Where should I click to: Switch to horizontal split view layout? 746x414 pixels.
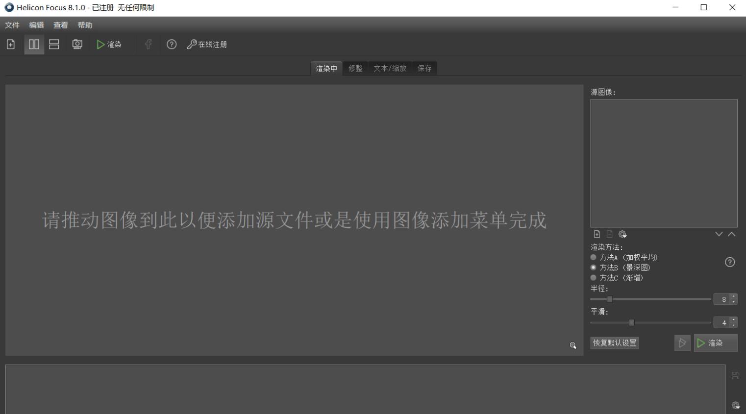(x=53, y=44)
